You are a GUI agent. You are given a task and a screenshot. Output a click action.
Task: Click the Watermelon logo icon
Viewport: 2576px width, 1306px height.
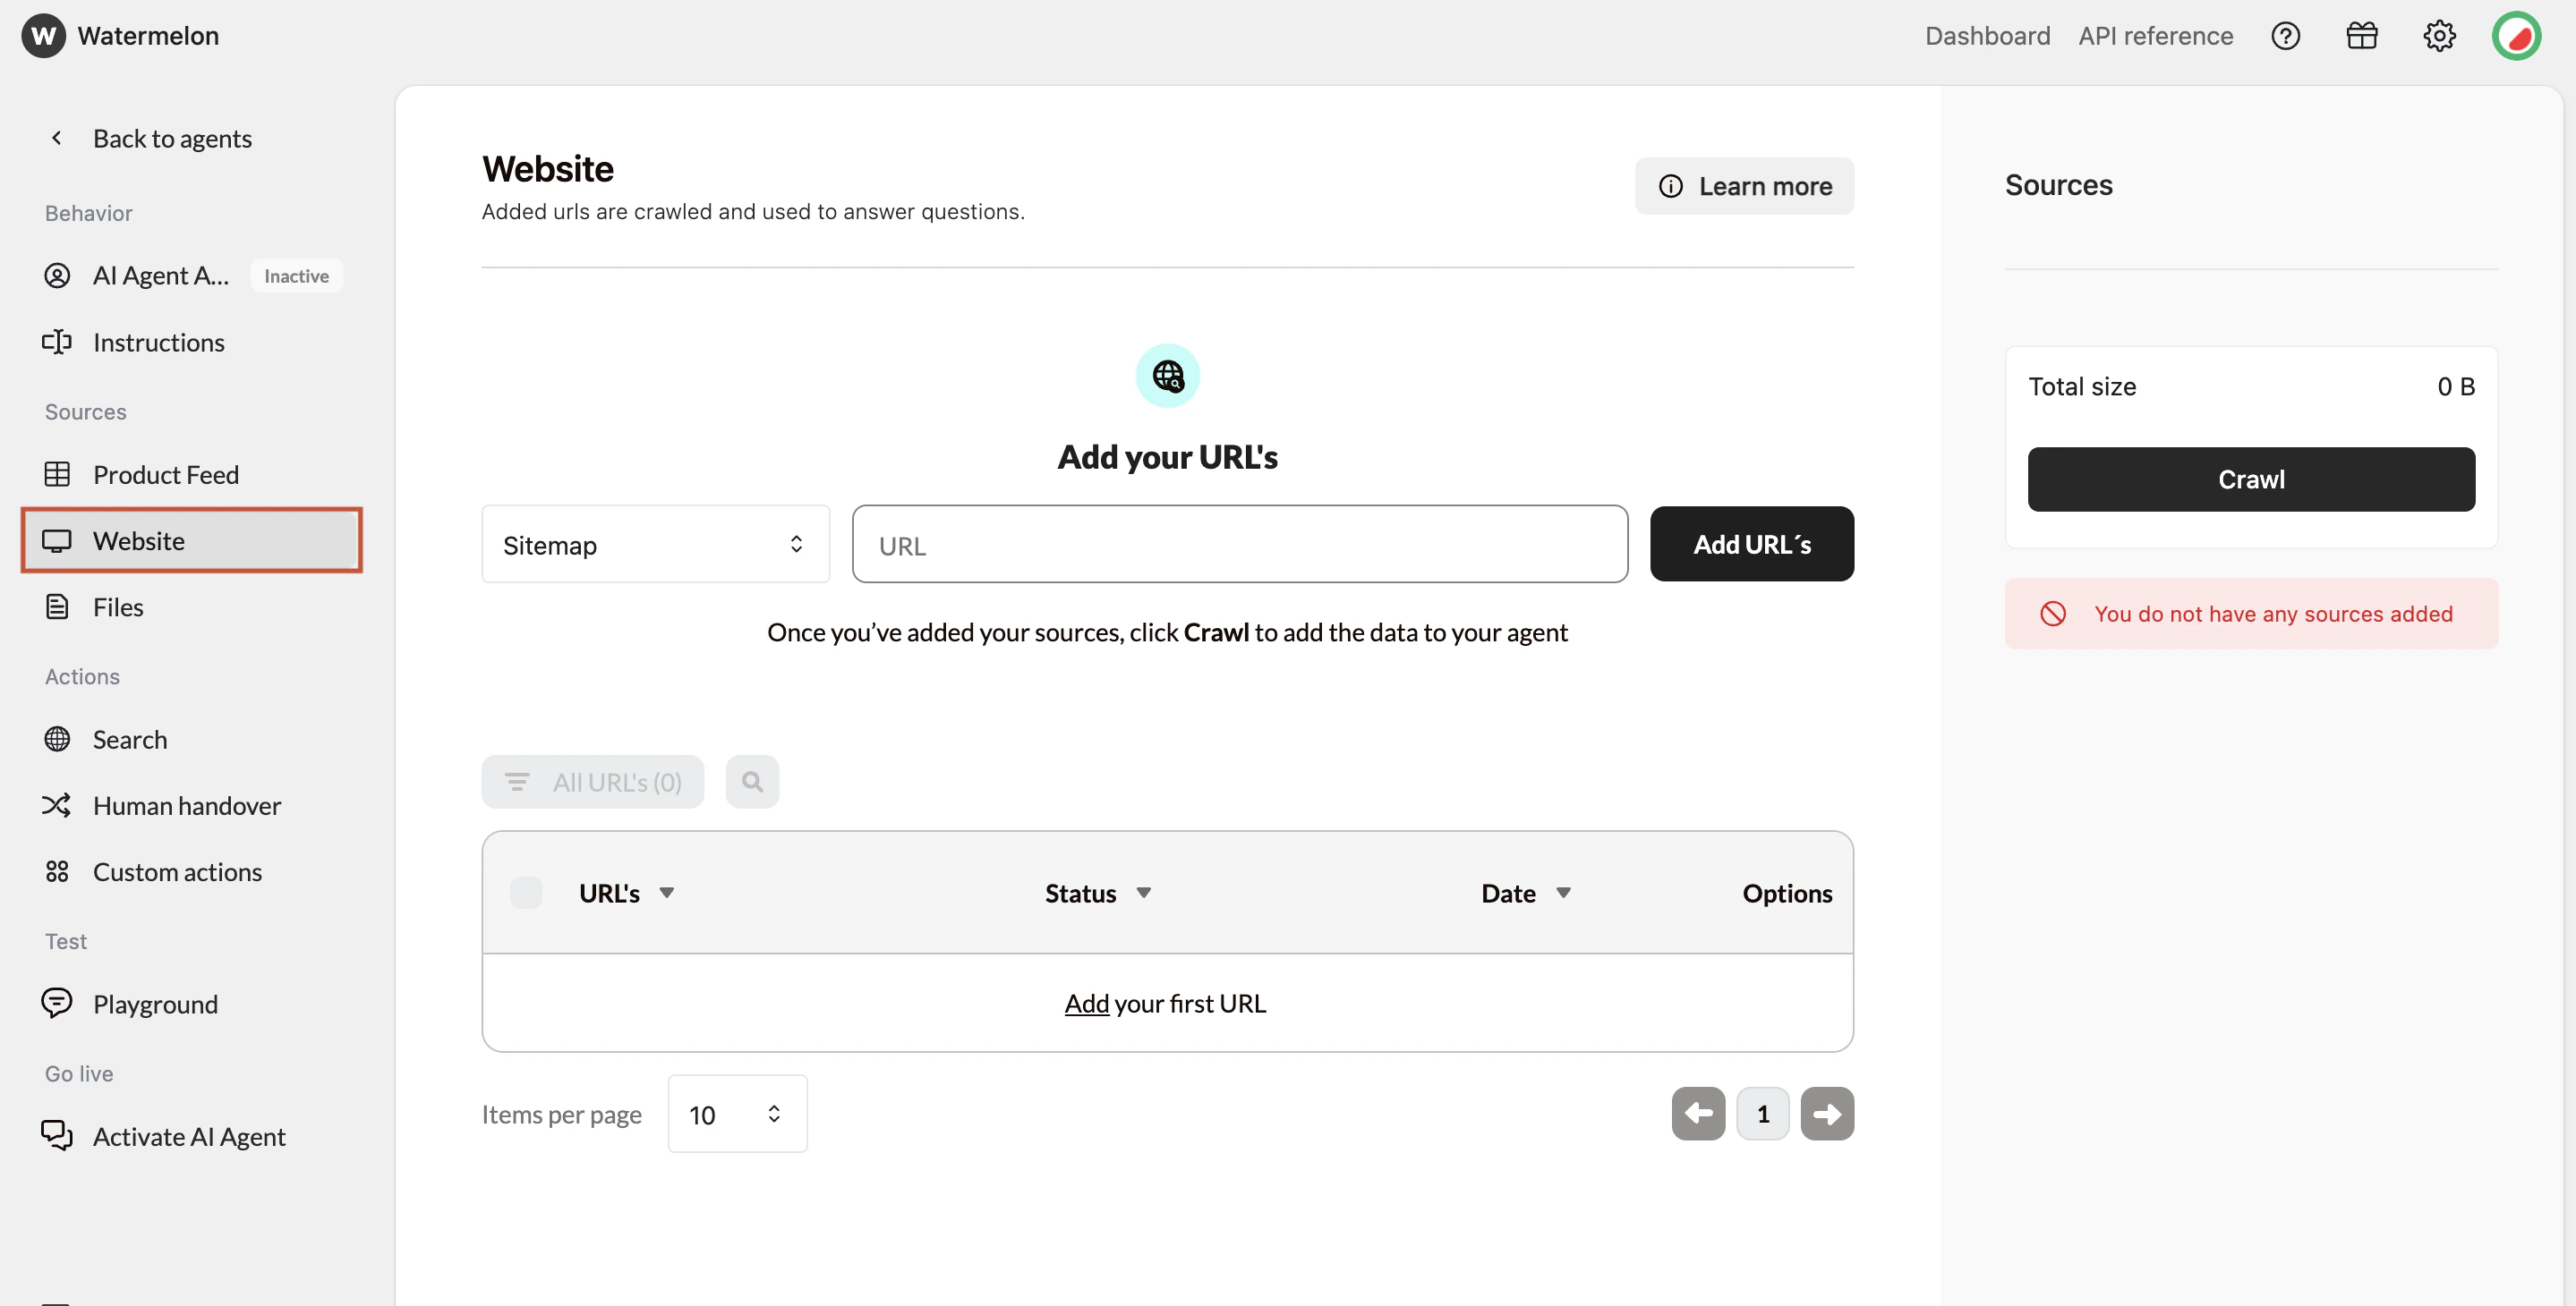pyautogui.click(x=43, y=36)
